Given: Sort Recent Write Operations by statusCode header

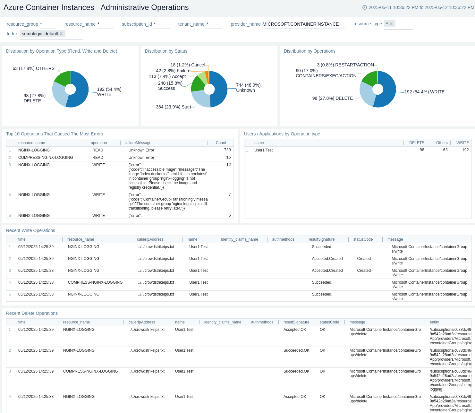Looking at the screenshot, I should click(x=363, y=239).
